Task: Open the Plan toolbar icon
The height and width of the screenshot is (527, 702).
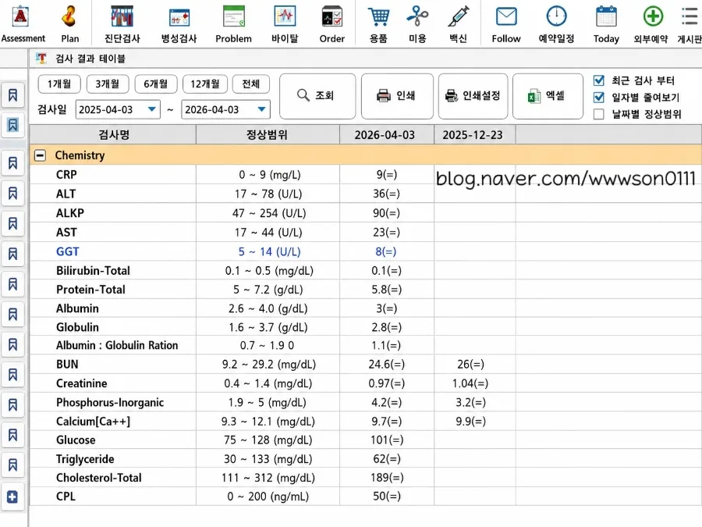Action: tap(69, 16)
